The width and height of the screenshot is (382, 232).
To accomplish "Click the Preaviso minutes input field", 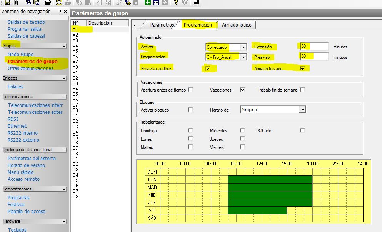I will click(314, 57).
